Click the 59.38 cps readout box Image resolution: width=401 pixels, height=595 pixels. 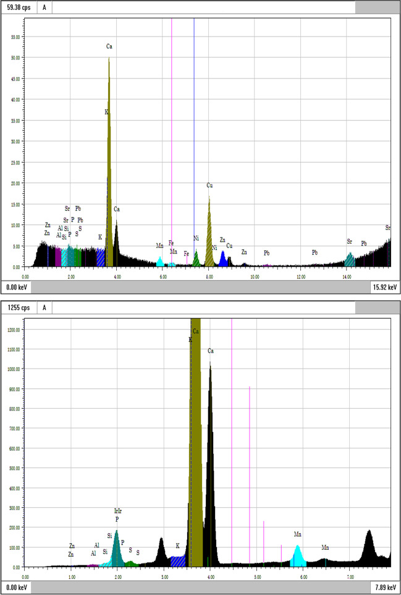(x=19, y=7)
